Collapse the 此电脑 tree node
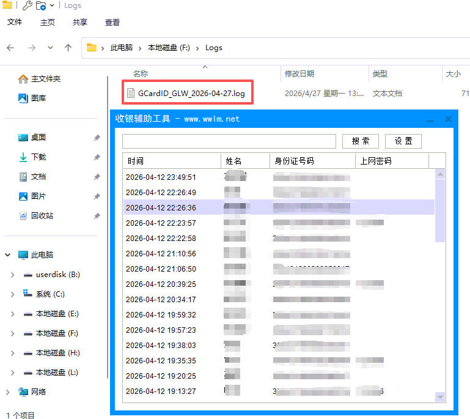 7,255
